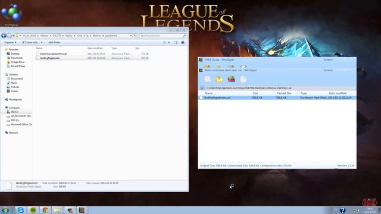Open Downloads in the Favorites list
Screen dimensions: 381x214
[x=17, y=58]
